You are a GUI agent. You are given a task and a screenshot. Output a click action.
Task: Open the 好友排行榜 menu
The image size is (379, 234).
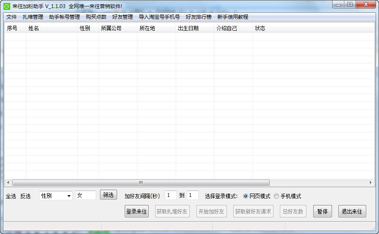(x=198, y=17)
